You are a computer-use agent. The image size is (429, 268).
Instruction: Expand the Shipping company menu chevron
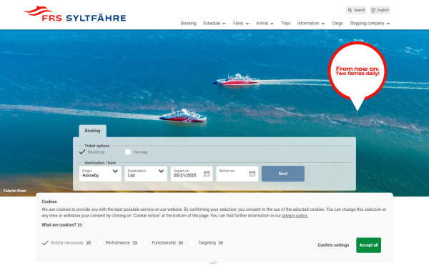(388, 24)
